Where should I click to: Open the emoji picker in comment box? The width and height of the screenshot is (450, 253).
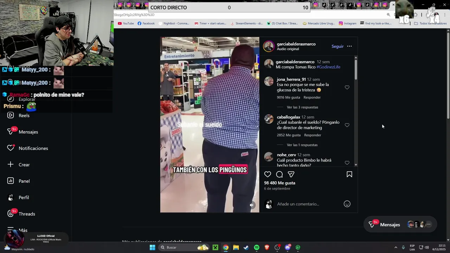tap(347, 204)
